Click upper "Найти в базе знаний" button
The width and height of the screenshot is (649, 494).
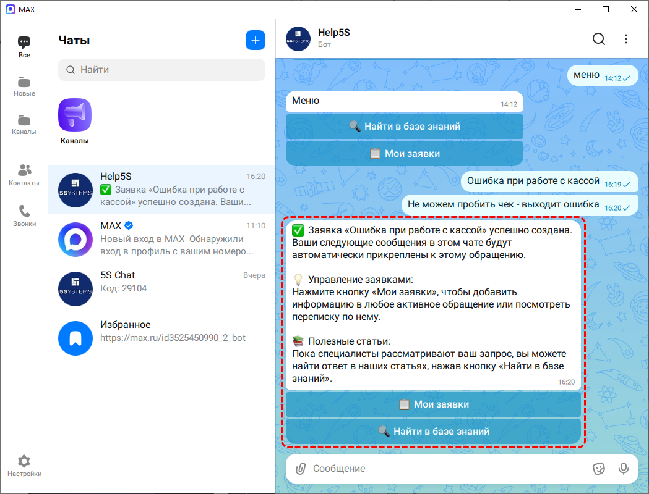[405, 127]
